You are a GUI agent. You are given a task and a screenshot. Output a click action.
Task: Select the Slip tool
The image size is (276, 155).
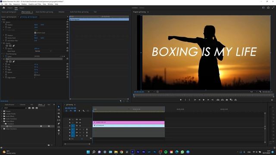pyautogui.click(x=59, y=120)
